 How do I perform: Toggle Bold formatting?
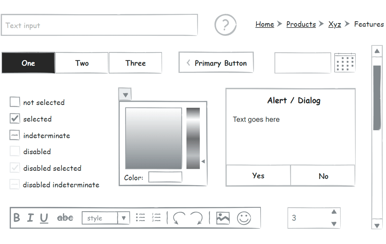click(17, 218)
